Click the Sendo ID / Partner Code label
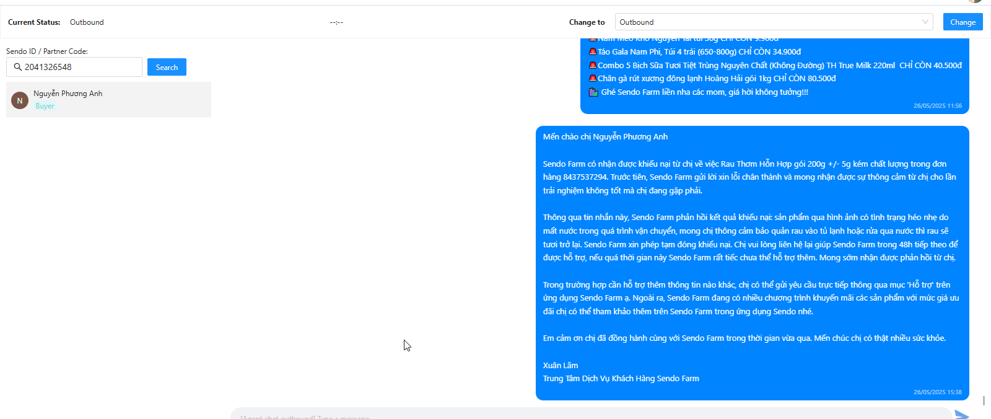 47,51
